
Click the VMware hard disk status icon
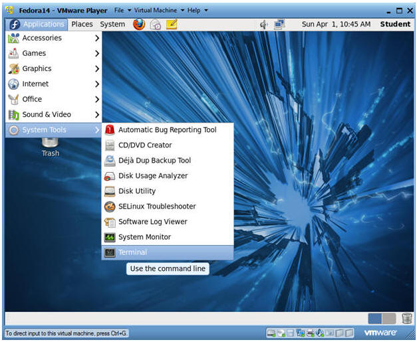point(271,333)
